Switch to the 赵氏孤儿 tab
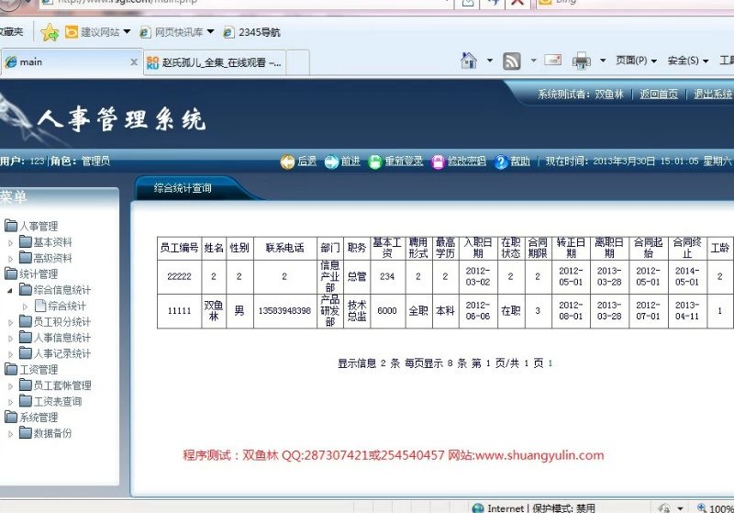The width and height of the screenshot is (734, 513). (x=215, y=62)
